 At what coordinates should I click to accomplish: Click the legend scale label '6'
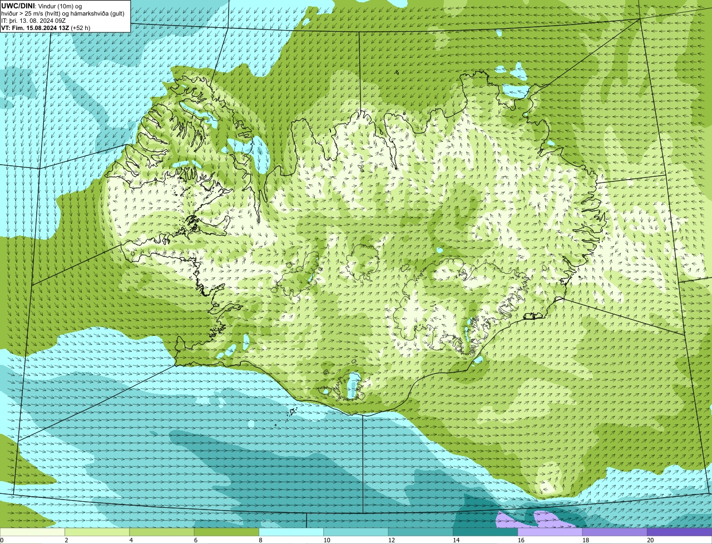pos(195,540)
